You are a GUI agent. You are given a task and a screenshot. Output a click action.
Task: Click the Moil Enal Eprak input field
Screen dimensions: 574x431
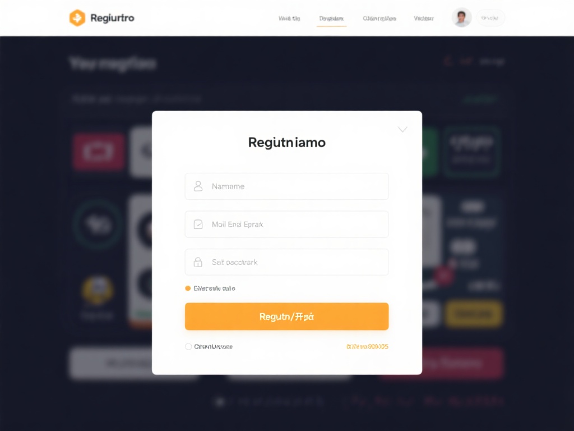[286, 224]
